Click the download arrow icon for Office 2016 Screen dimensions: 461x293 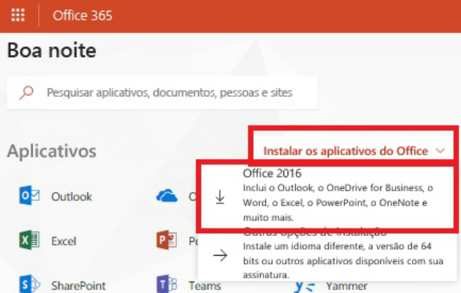pyautogui.click(x=220, y=197)
